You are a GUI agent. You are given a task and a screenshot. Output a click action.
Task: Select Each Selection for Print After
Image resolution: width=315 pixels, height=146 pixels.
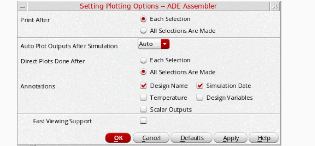pyautogui.click(x=143, y=19)
